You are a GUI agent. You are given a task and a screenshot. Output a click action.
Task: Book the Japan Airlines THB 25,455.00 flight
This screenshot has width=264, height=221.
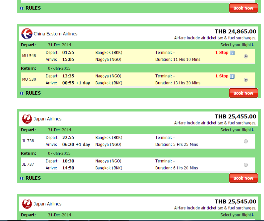[243, 178]
